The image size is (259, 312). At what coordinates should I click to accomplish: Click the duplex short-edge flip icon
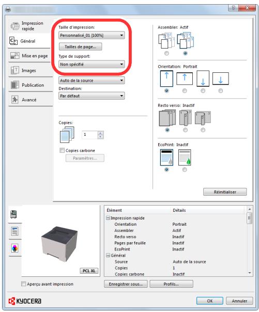[x=203, y=118]
